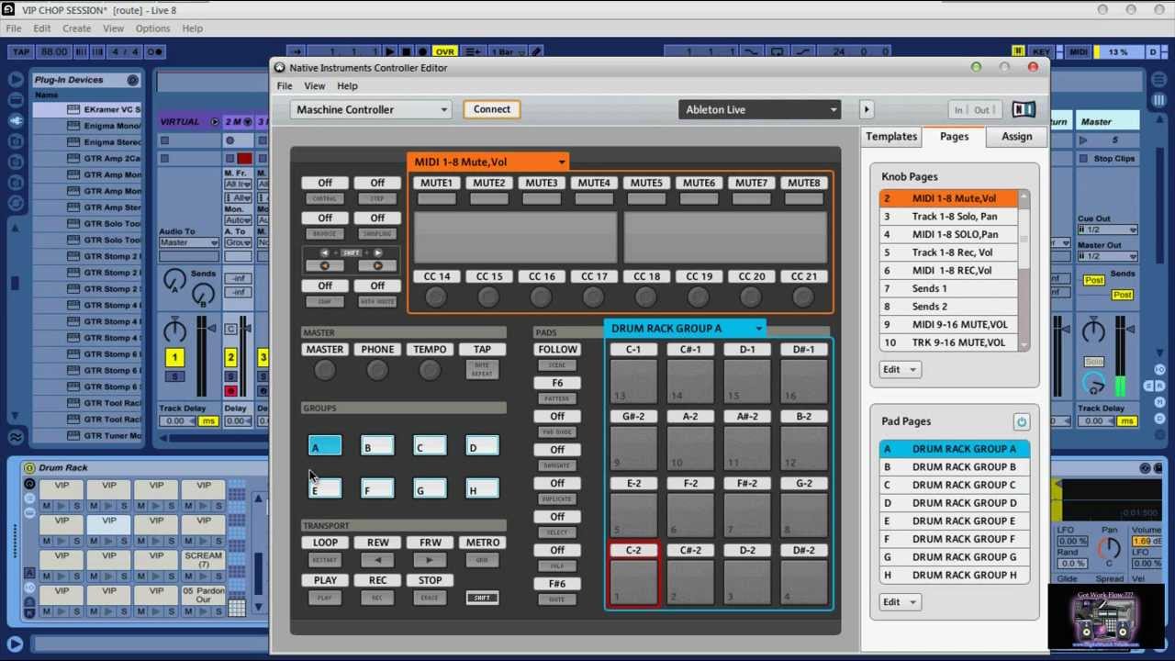Open the Controller Editor File menu
Viewport: 1175px width, 661px height.
click(285, 86)
